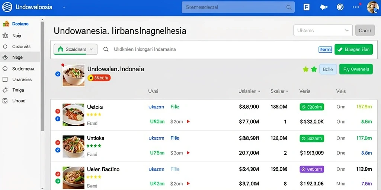Click the yellow stars under Uetcia
The image size is (381, 190).
coord(94,114)
